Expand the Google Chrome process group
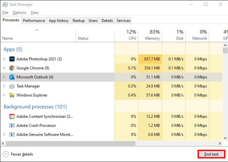Screen dimensions: 228x162 click(x=4, y=68)
